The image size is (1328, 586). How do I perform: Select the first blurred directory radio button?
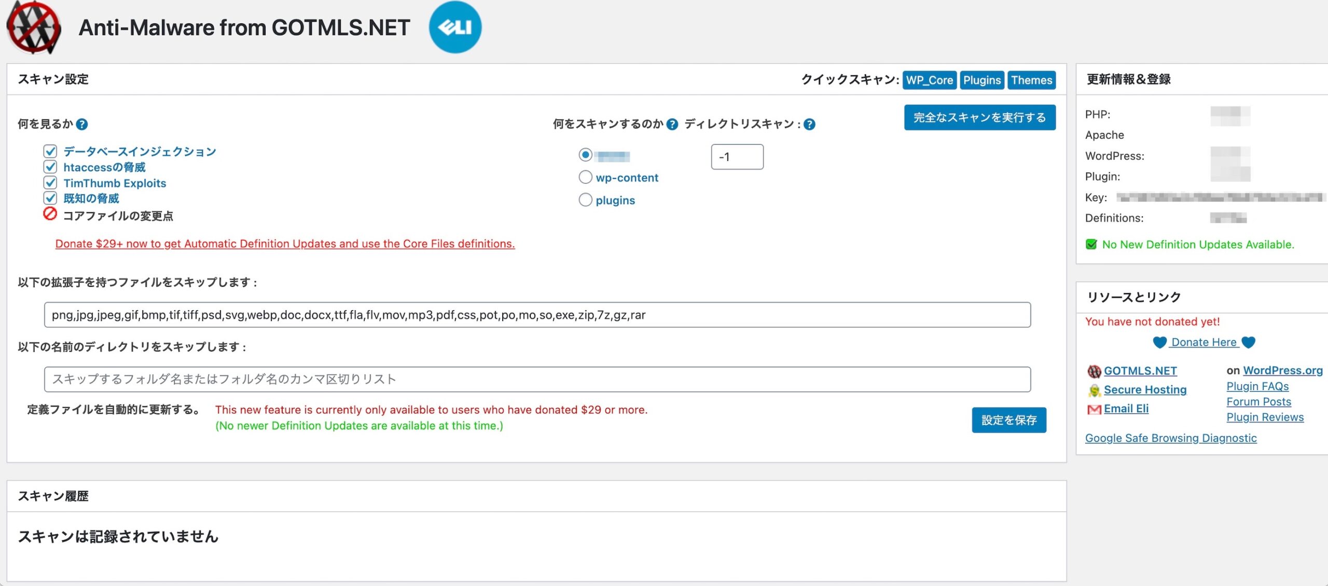pyautogui.click(x=585, y=155)
